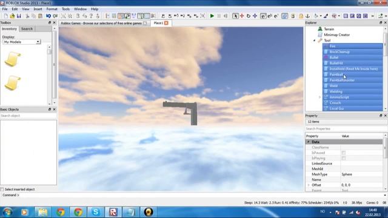Select the Rotate tool icon
Screen dimensions: 388x218
pos(249,16)
